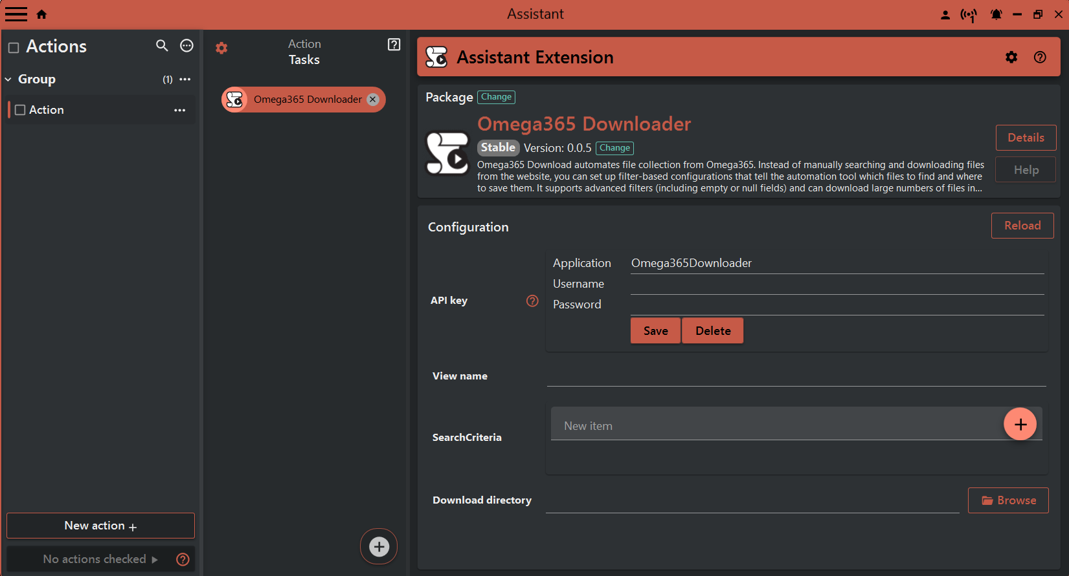Open Assistant Extension settings gear
Screen dimensions: 1069x576
pos(1011,58)
